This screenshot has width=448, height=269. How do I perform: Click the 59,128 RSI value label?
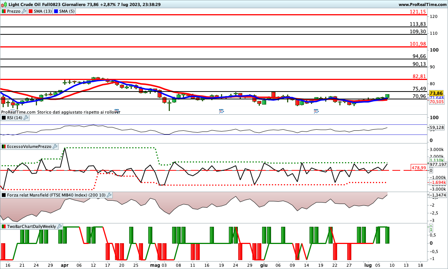(436, 128)
